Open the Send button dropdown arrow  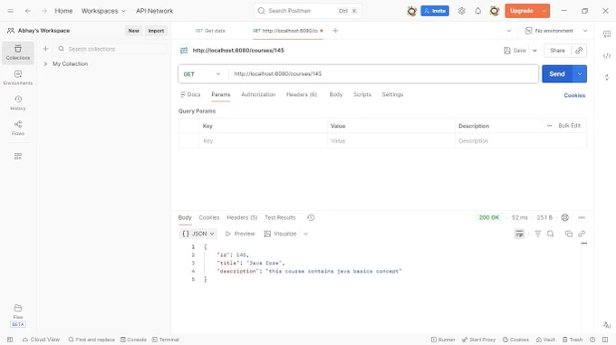pos(580,73)
